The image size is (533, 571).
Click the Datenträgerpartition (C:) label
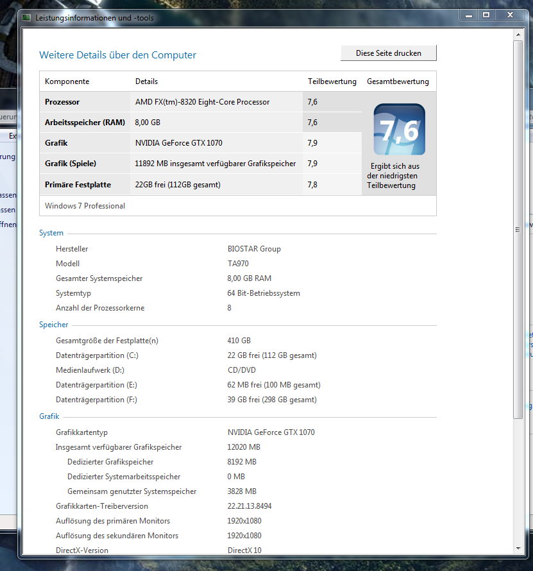97,355
